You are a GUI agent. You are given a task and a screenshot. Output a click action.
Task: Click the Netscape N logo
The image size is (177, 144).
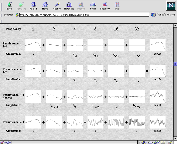point(171,5)
